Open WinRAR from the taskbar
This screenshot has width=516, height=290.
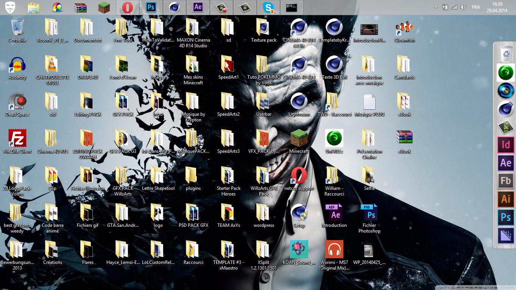[x=81, y=7]
